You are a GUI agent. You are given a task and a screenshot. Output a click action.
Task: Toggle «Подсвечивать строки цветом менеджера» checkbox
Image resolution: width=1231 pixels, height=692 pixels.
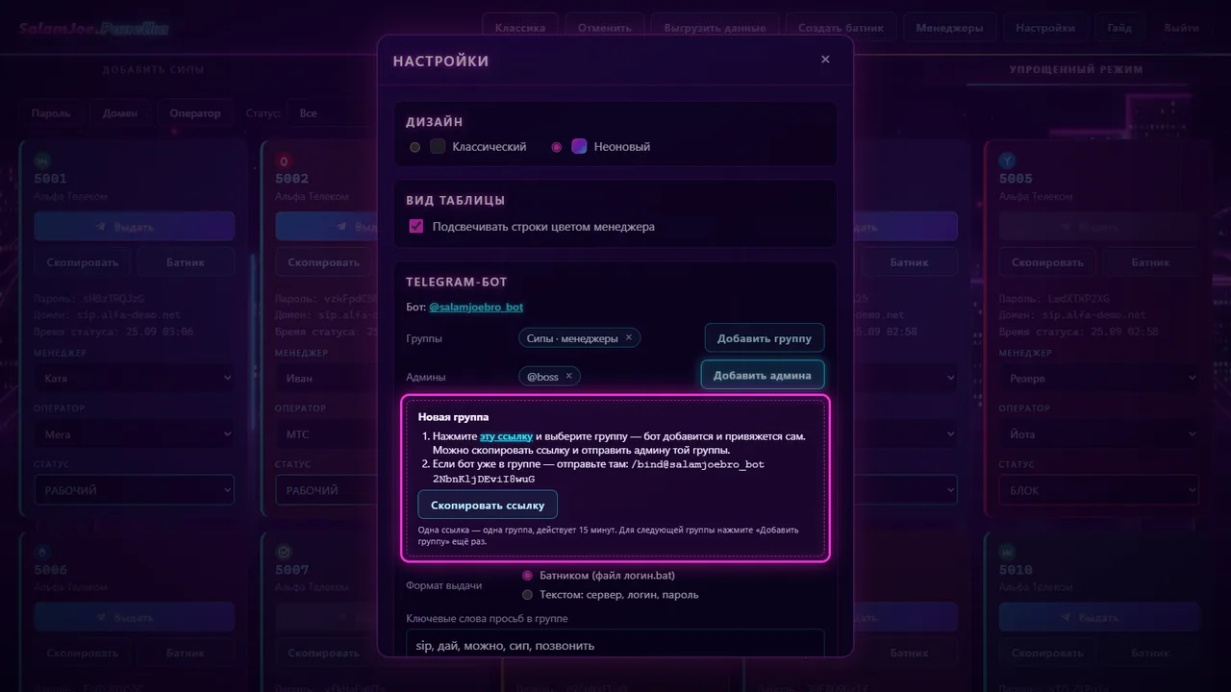(416, 227)
